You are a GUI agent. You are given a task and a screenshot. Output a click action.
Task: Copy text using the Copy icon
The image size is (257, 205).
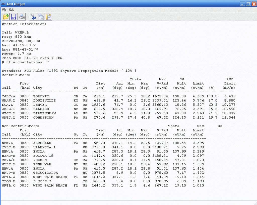coord(41,17)
